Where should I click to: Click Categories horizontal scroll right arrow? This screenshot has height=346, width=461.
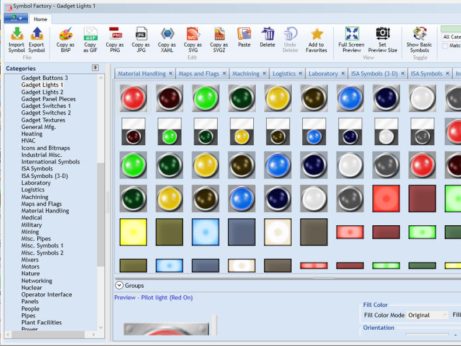(x=93, y=334)
